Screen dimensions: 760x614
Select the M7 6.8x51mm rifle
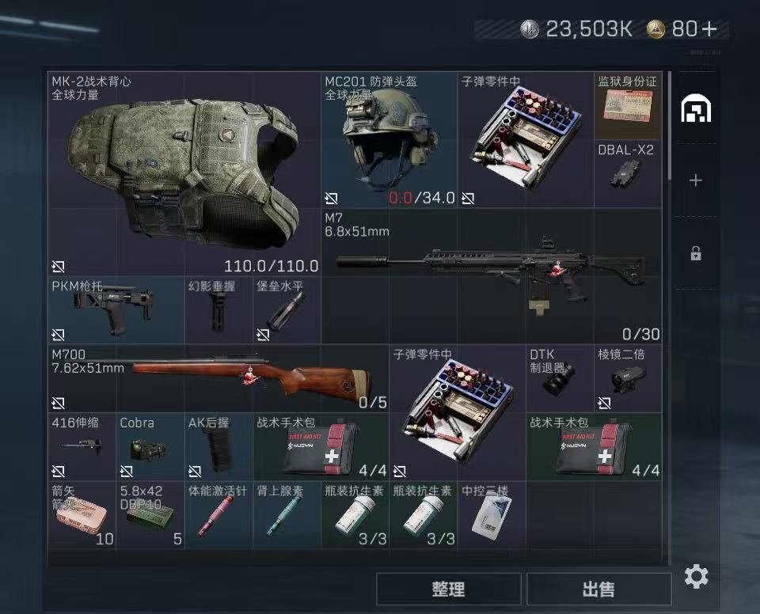click(x=492, y=276)
